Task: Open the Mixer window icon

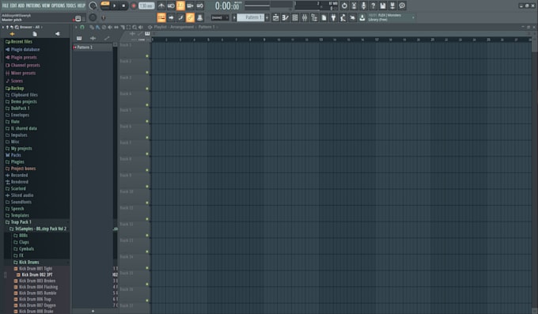Action: click(305, 17)
